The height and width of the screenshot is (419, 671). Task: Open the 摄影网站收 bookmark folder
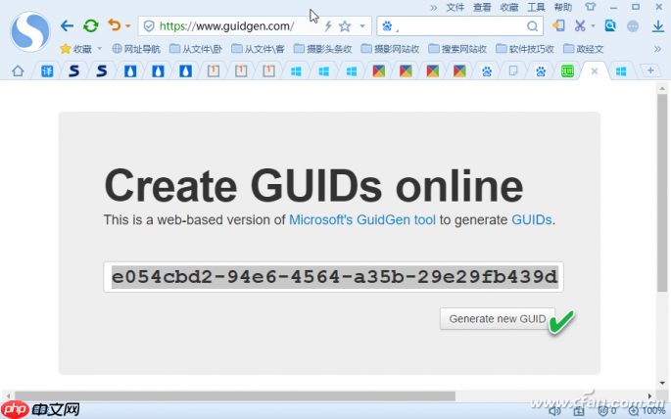pos(395,48)
